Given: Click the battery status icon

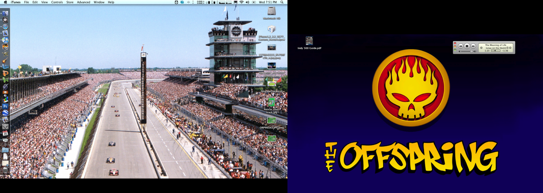Looking at the screenshot, I should 254,2.
